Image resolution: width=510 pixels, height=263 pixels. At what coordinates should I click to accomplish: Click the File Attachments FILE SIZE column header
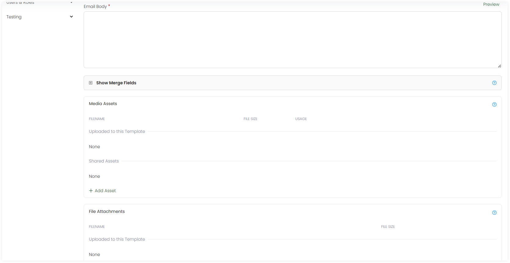coord(388,227)
